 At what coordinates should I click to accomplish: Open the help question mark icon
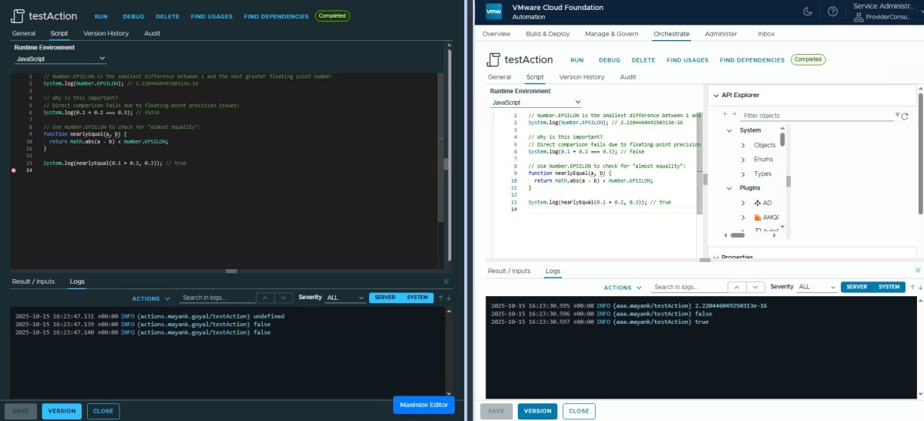[832, 12]
